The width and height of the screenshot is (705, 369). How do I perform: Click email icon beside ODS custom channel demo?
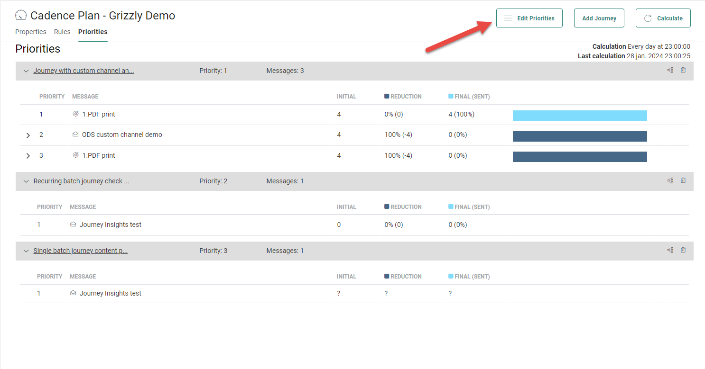[x=75, y=135]
